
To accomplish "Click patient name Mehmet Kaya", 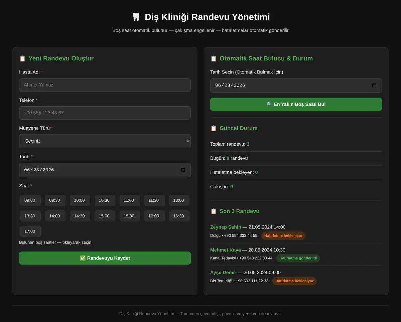I will point(226,250).
